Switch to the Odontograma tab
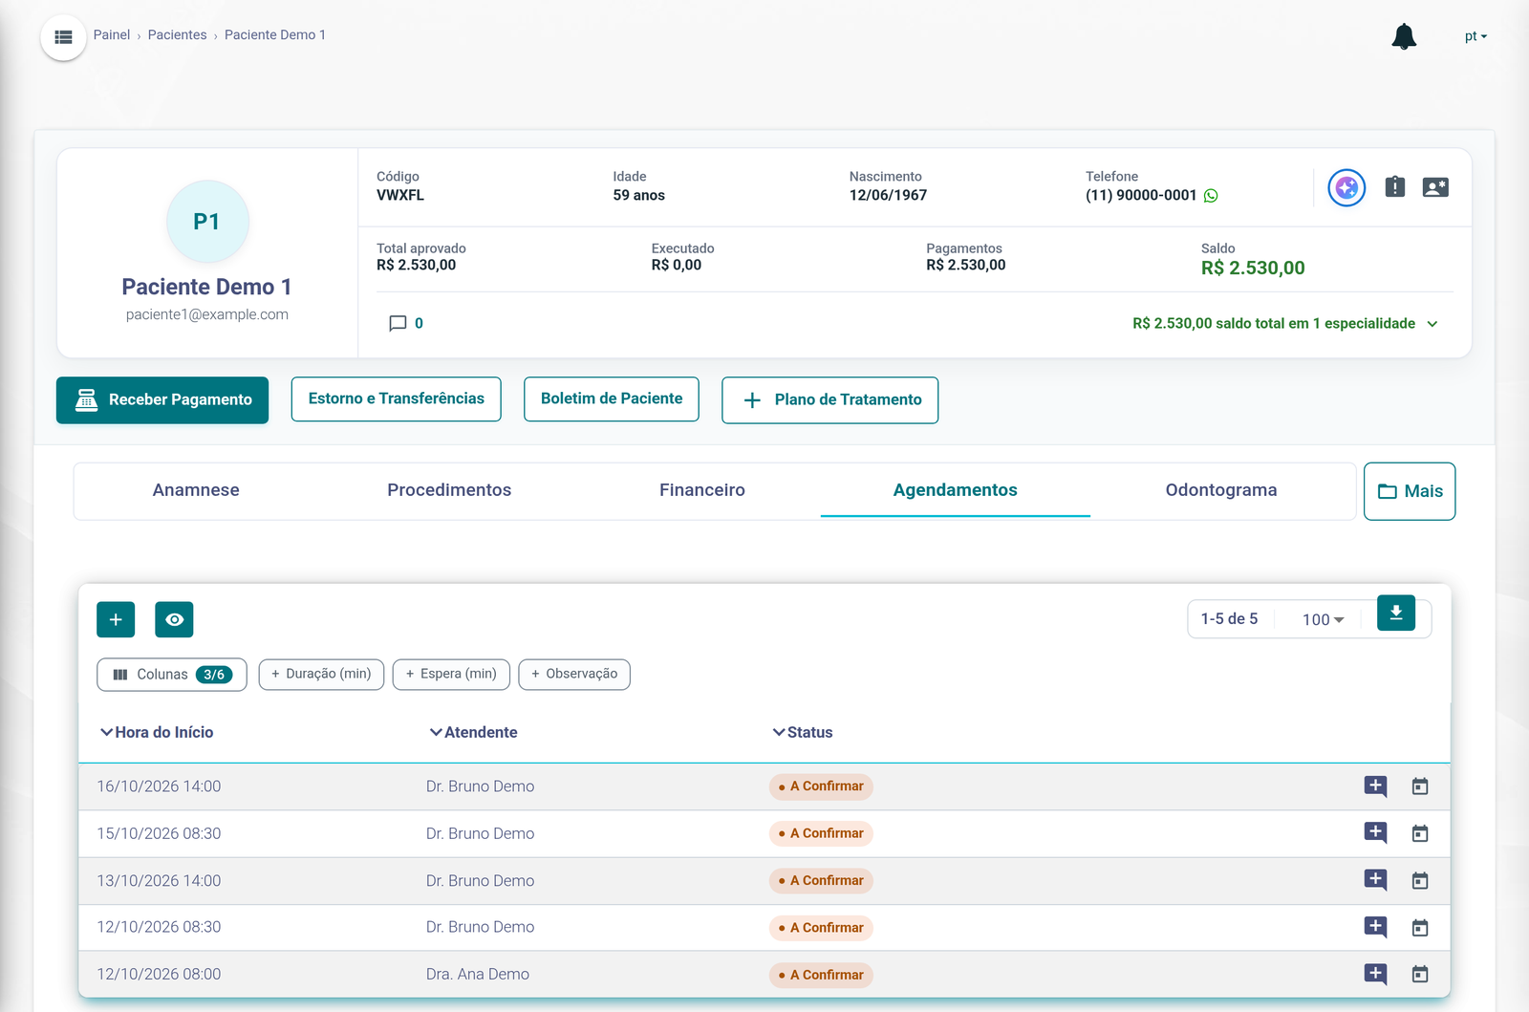The width and height of the screenshot is (1529, 1012). pyautogui.click(x=1221, y=490)
